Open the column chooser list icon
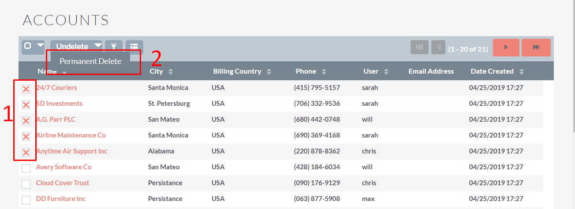 pos(134,46)
